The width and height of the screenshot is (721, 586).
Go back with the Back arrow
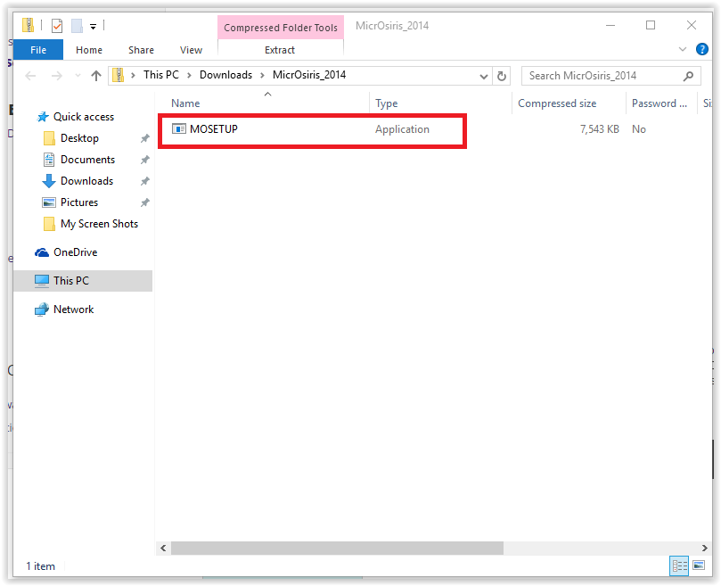tap(31, 76)
